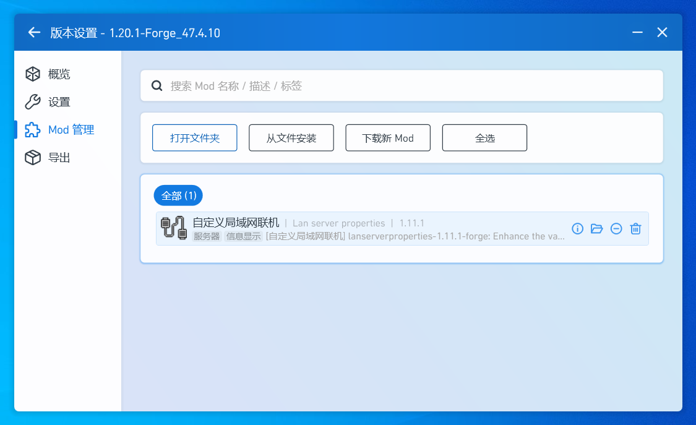
Task: Minimize the launcher window
Action: (637, 32)
